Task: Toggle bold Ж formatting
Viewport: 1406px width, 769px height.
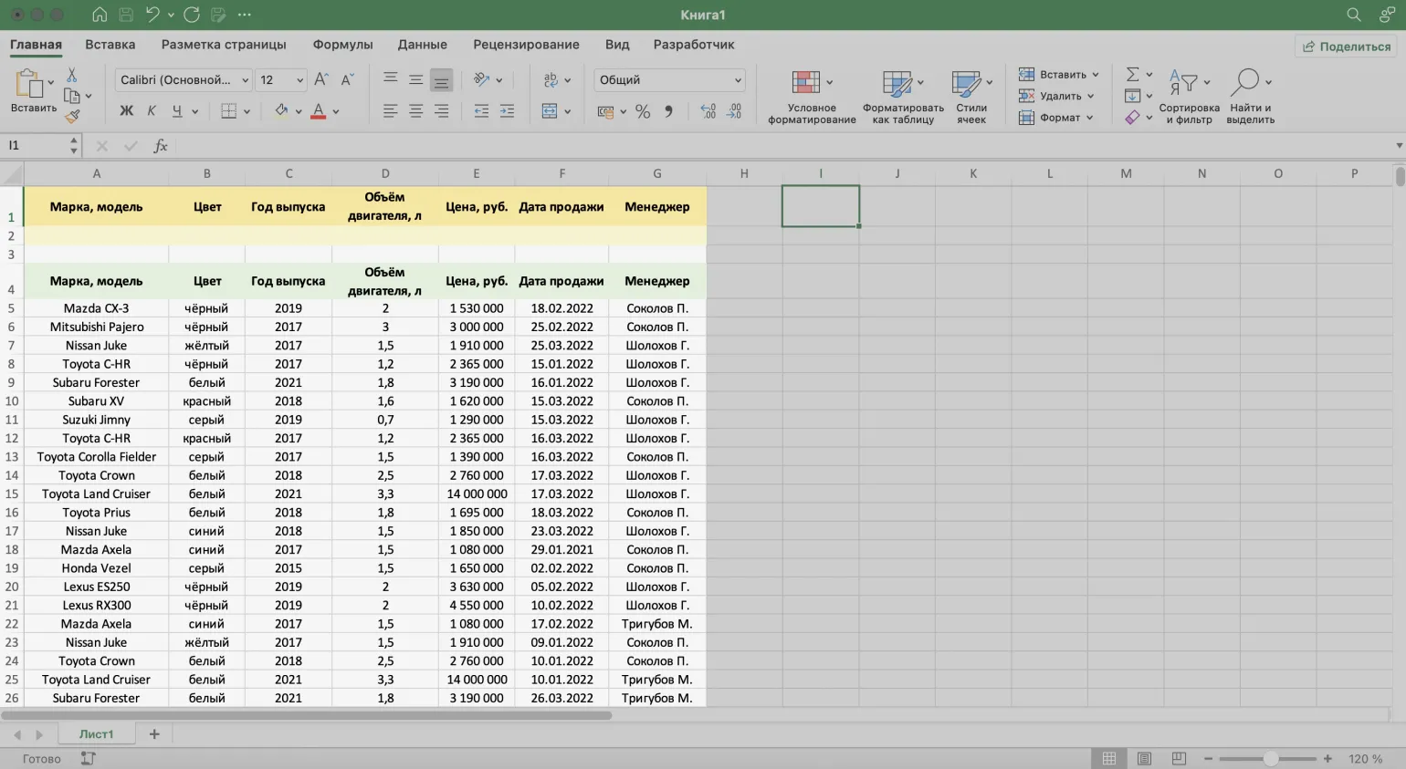Action: click(126, 111)
